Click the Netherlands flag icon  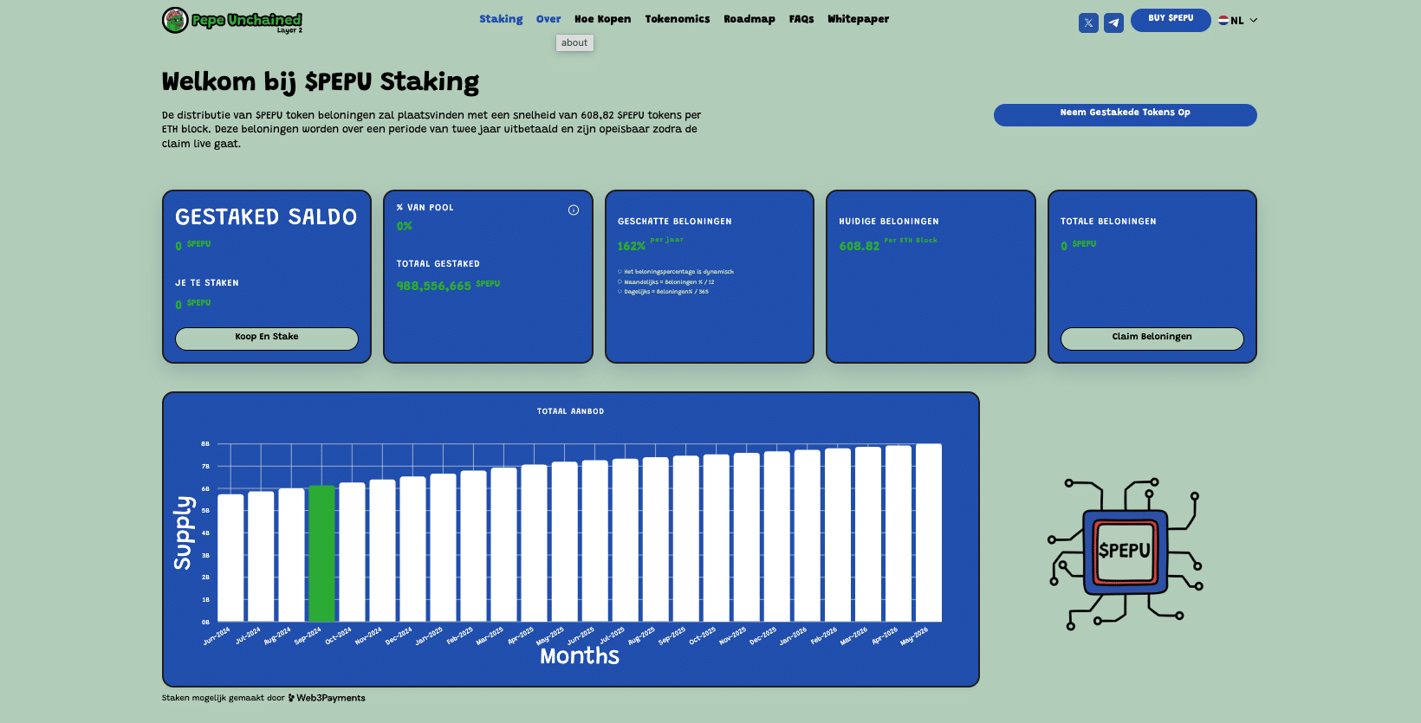point(1223,20)
